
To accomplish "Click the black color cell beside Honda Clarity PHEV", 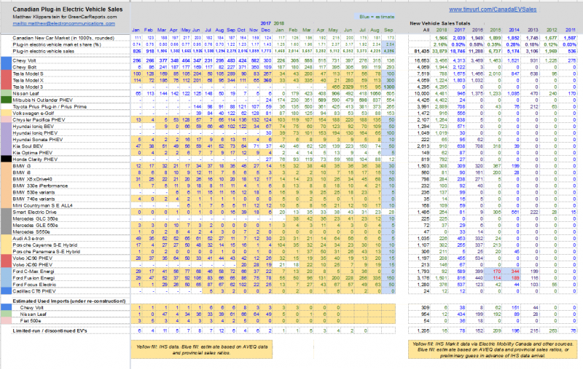I will pyautogui.click(x=6, y=159).
